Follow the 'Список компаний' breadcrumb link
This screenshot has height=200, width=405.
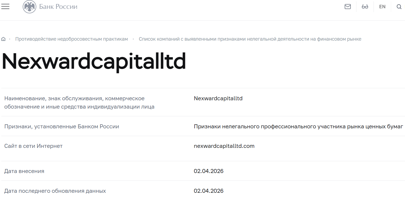pos(250,39)
